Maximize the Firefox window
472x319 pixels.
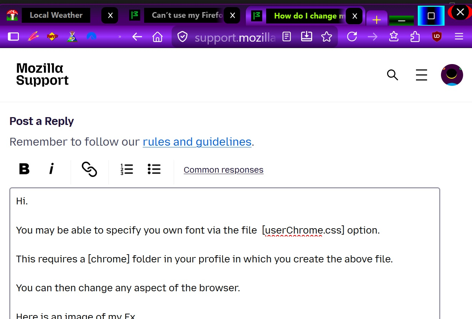pos(431,16)
